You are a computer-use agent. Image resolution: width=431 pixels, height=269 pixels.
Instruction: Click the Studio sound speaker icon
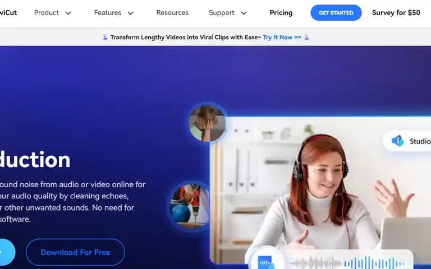397,141
